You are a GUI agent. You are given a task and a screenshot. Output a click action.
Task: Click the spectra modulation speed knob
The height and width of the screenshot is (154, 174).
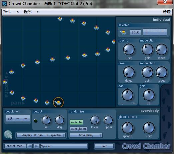pos(161,50)
